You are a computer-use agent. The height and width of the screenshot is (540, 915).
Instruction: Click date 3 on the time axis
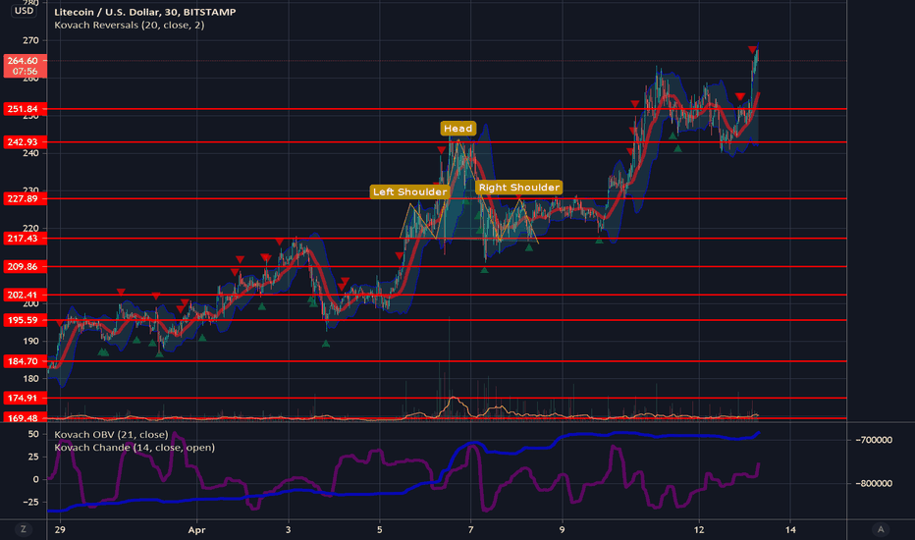pyautogui.click(x=289, y=530)
